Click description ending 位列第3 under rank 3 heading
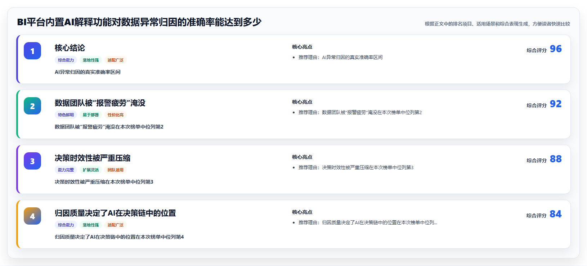The image size is (587, 266). [x=104, y=182]
